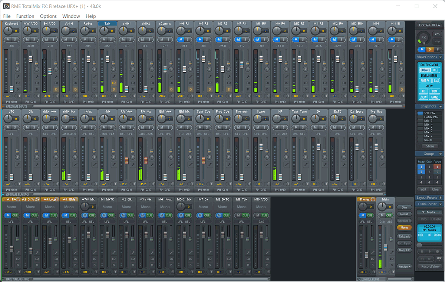Image resolution: width=445 pixels, height=282 pixels.
Task: Click the Store snapshot button
Action: point(430,146)
